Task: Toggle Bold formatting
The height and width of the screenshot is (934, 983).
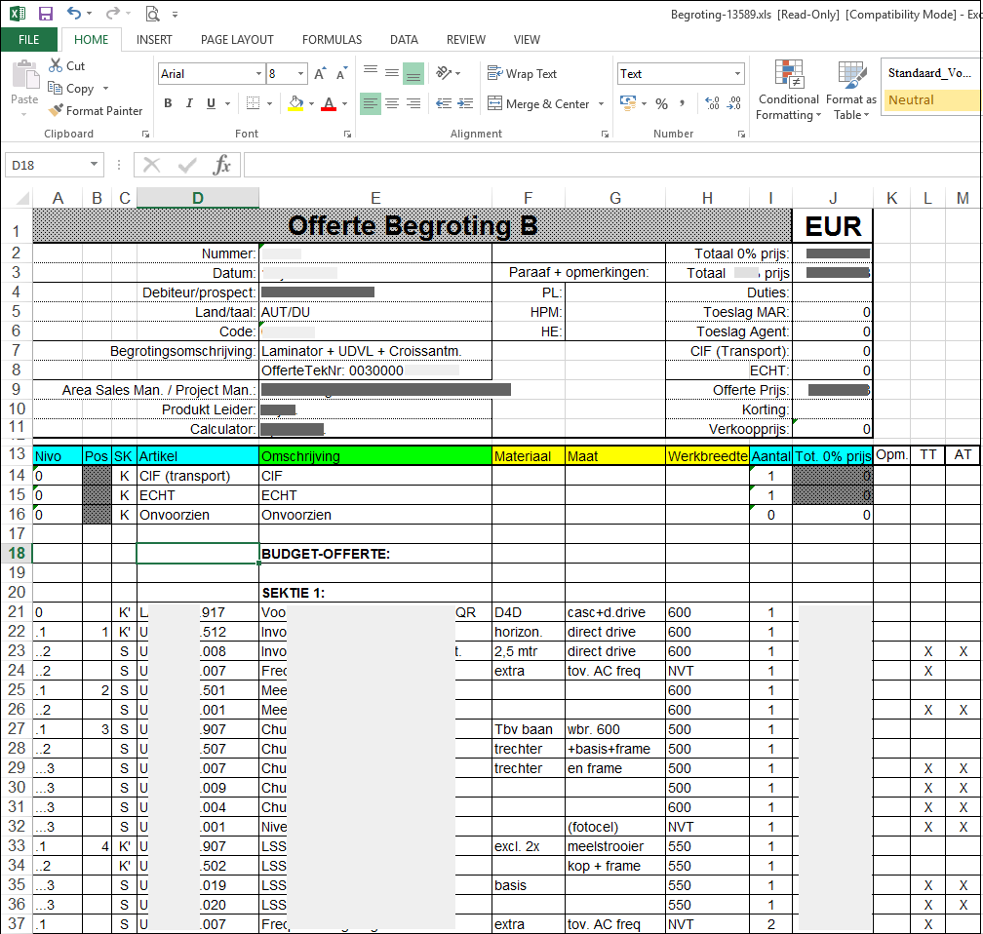Action: (x=168, y=103)
